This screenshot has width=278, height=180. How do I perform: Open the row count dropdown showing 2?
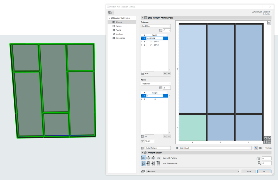pos(167,88)
